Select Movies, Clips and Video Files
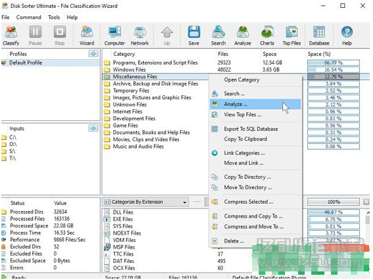Image resolution: width=373 pixels, height=280 pixels. coord(146,139)
